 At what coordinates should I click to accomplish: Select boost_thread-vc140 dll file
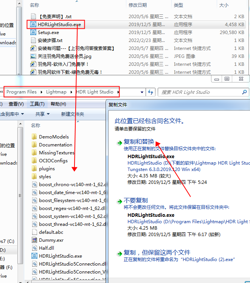pos(72,224)
